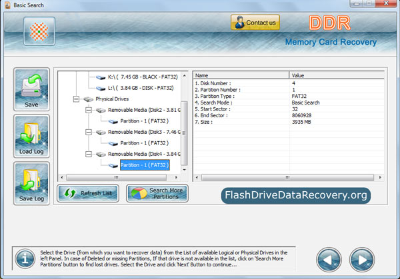
Task: Click details panel scroll left arrow
Action: coord(197,177)
